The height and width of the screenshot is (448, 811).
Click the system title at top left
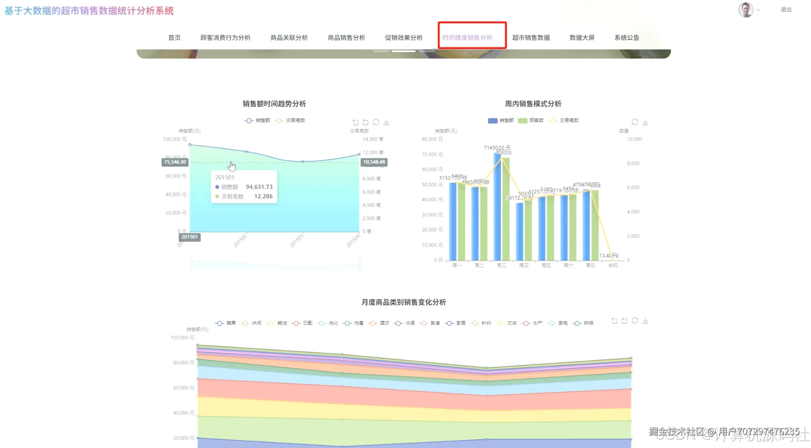[89, 11]
